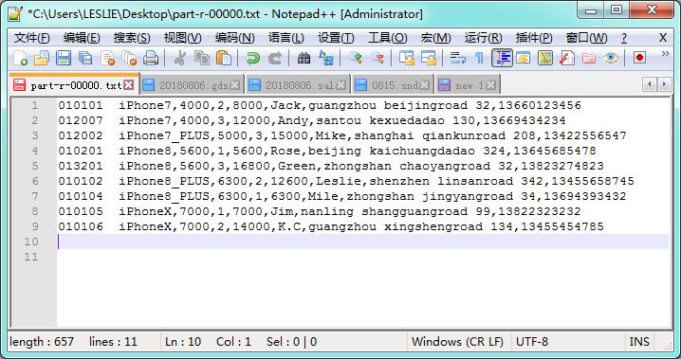The height and width of the screenshot is (359, 681).
Task: Click the green Undo arrow
Action: pos(253,58)
